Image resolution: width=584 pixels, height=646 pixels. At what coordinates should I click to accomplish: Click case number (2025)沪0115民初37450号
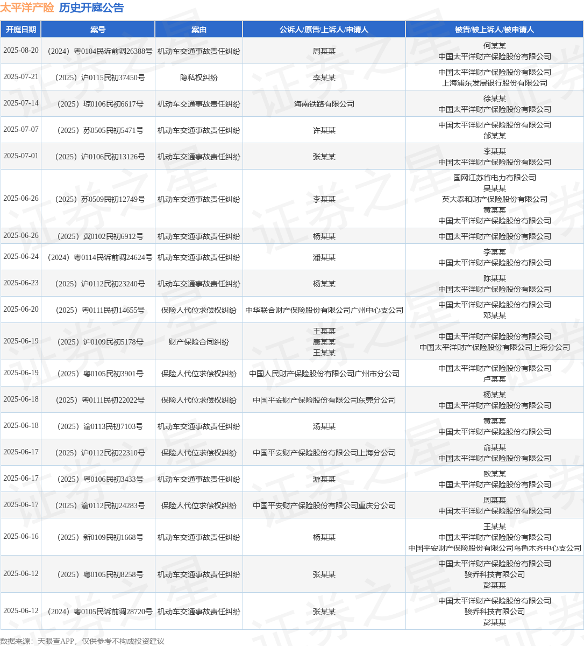[98, 78]
